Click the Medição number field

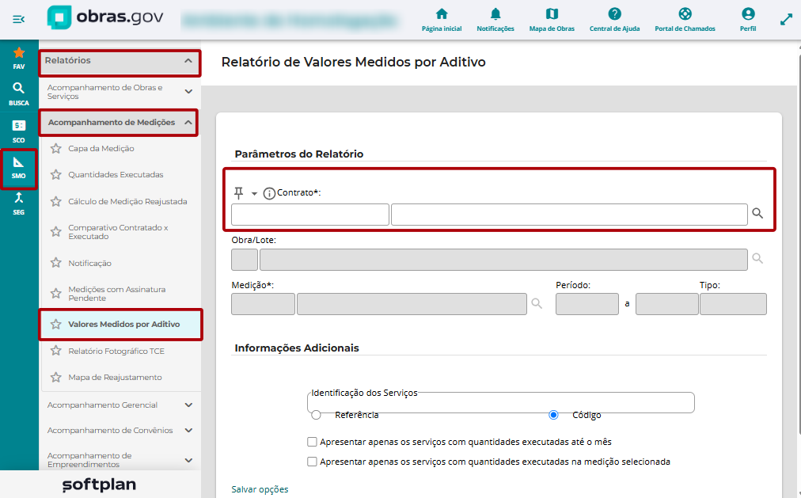coord(263,304)
